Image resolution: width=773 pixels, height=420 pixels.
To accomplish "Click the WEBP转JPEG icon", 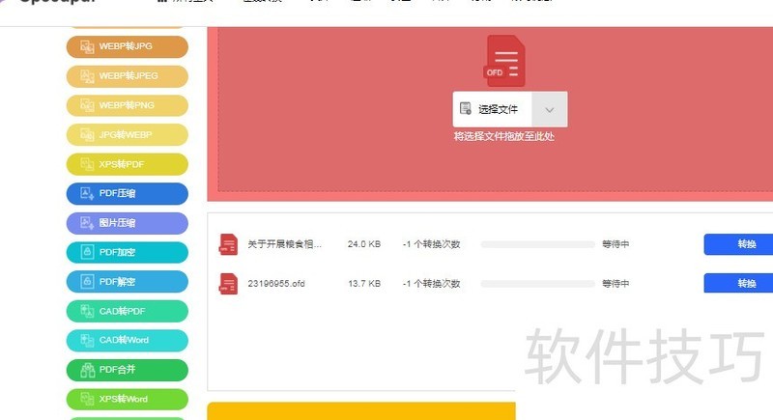I will tap(87, 76).
